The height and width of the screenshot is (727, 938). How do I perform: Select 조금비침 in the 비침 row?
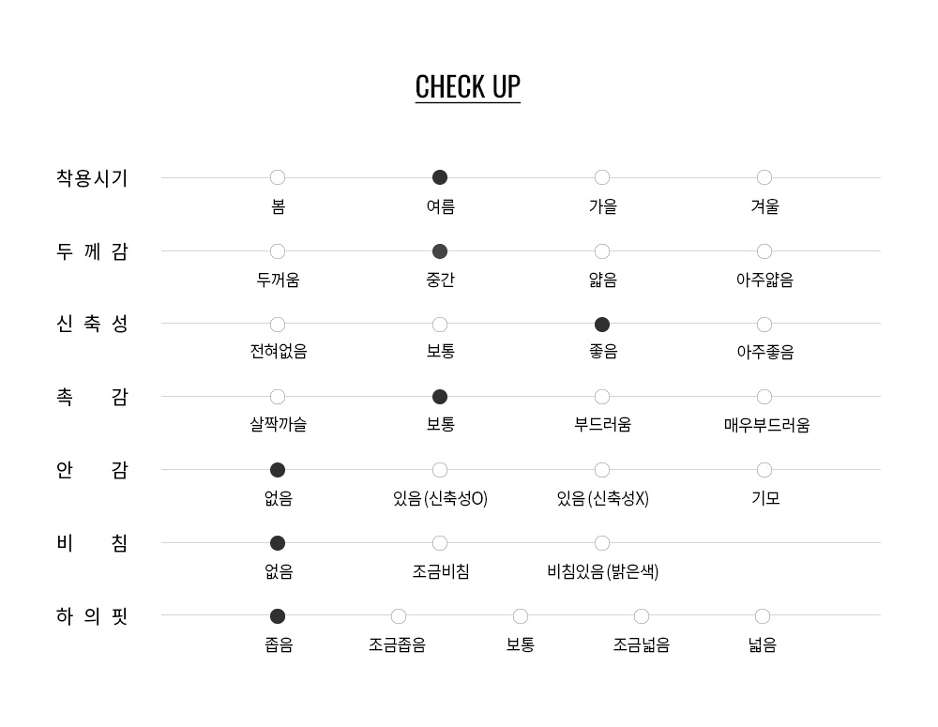coord(440,543)
